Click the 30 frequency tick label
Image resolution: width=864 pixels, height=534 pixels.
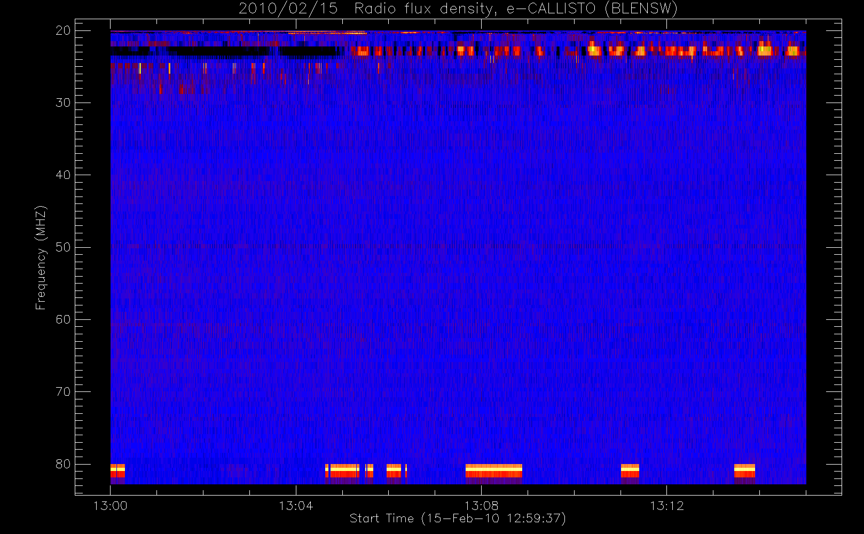point(63,103)
